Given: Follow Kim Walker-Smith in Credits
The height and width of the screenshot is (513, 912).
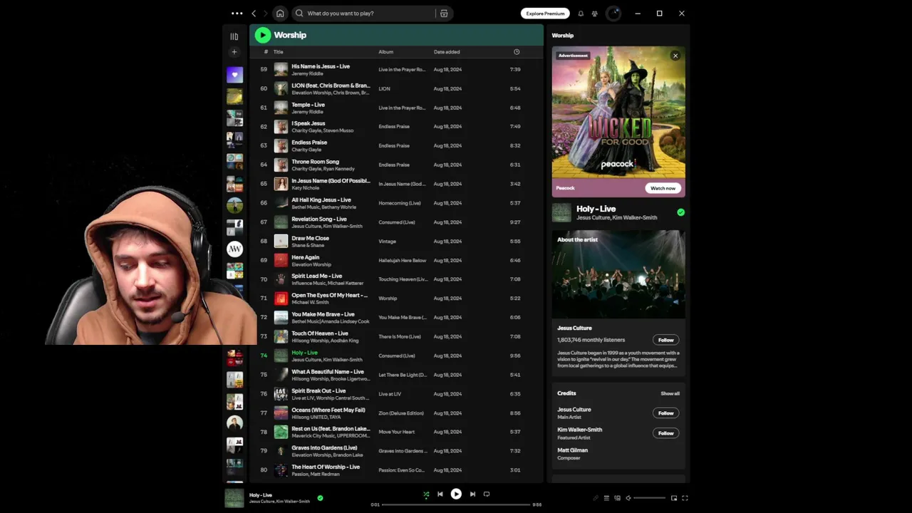Looking at the screenshot, I should point(665,433).
